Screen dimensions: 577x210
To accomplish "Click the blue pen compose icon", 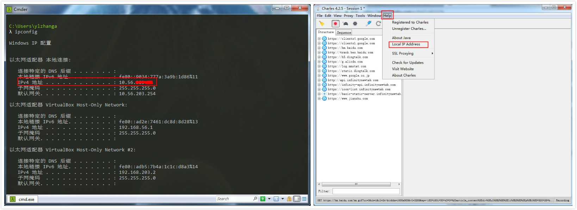I will 368,24.
